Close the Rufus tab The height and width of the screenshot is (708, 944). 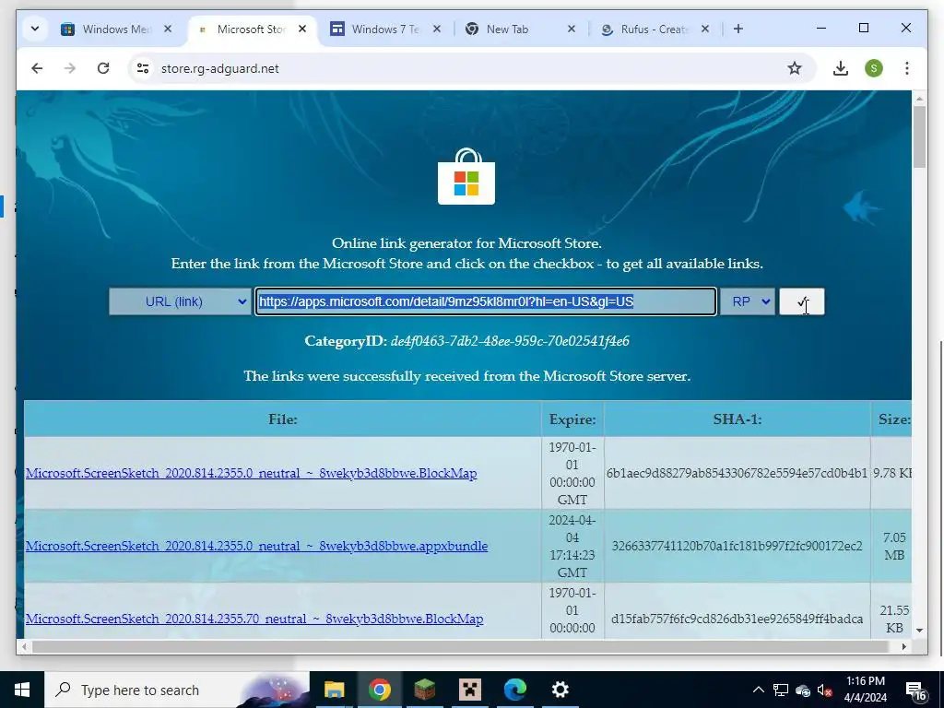point(705,29)
